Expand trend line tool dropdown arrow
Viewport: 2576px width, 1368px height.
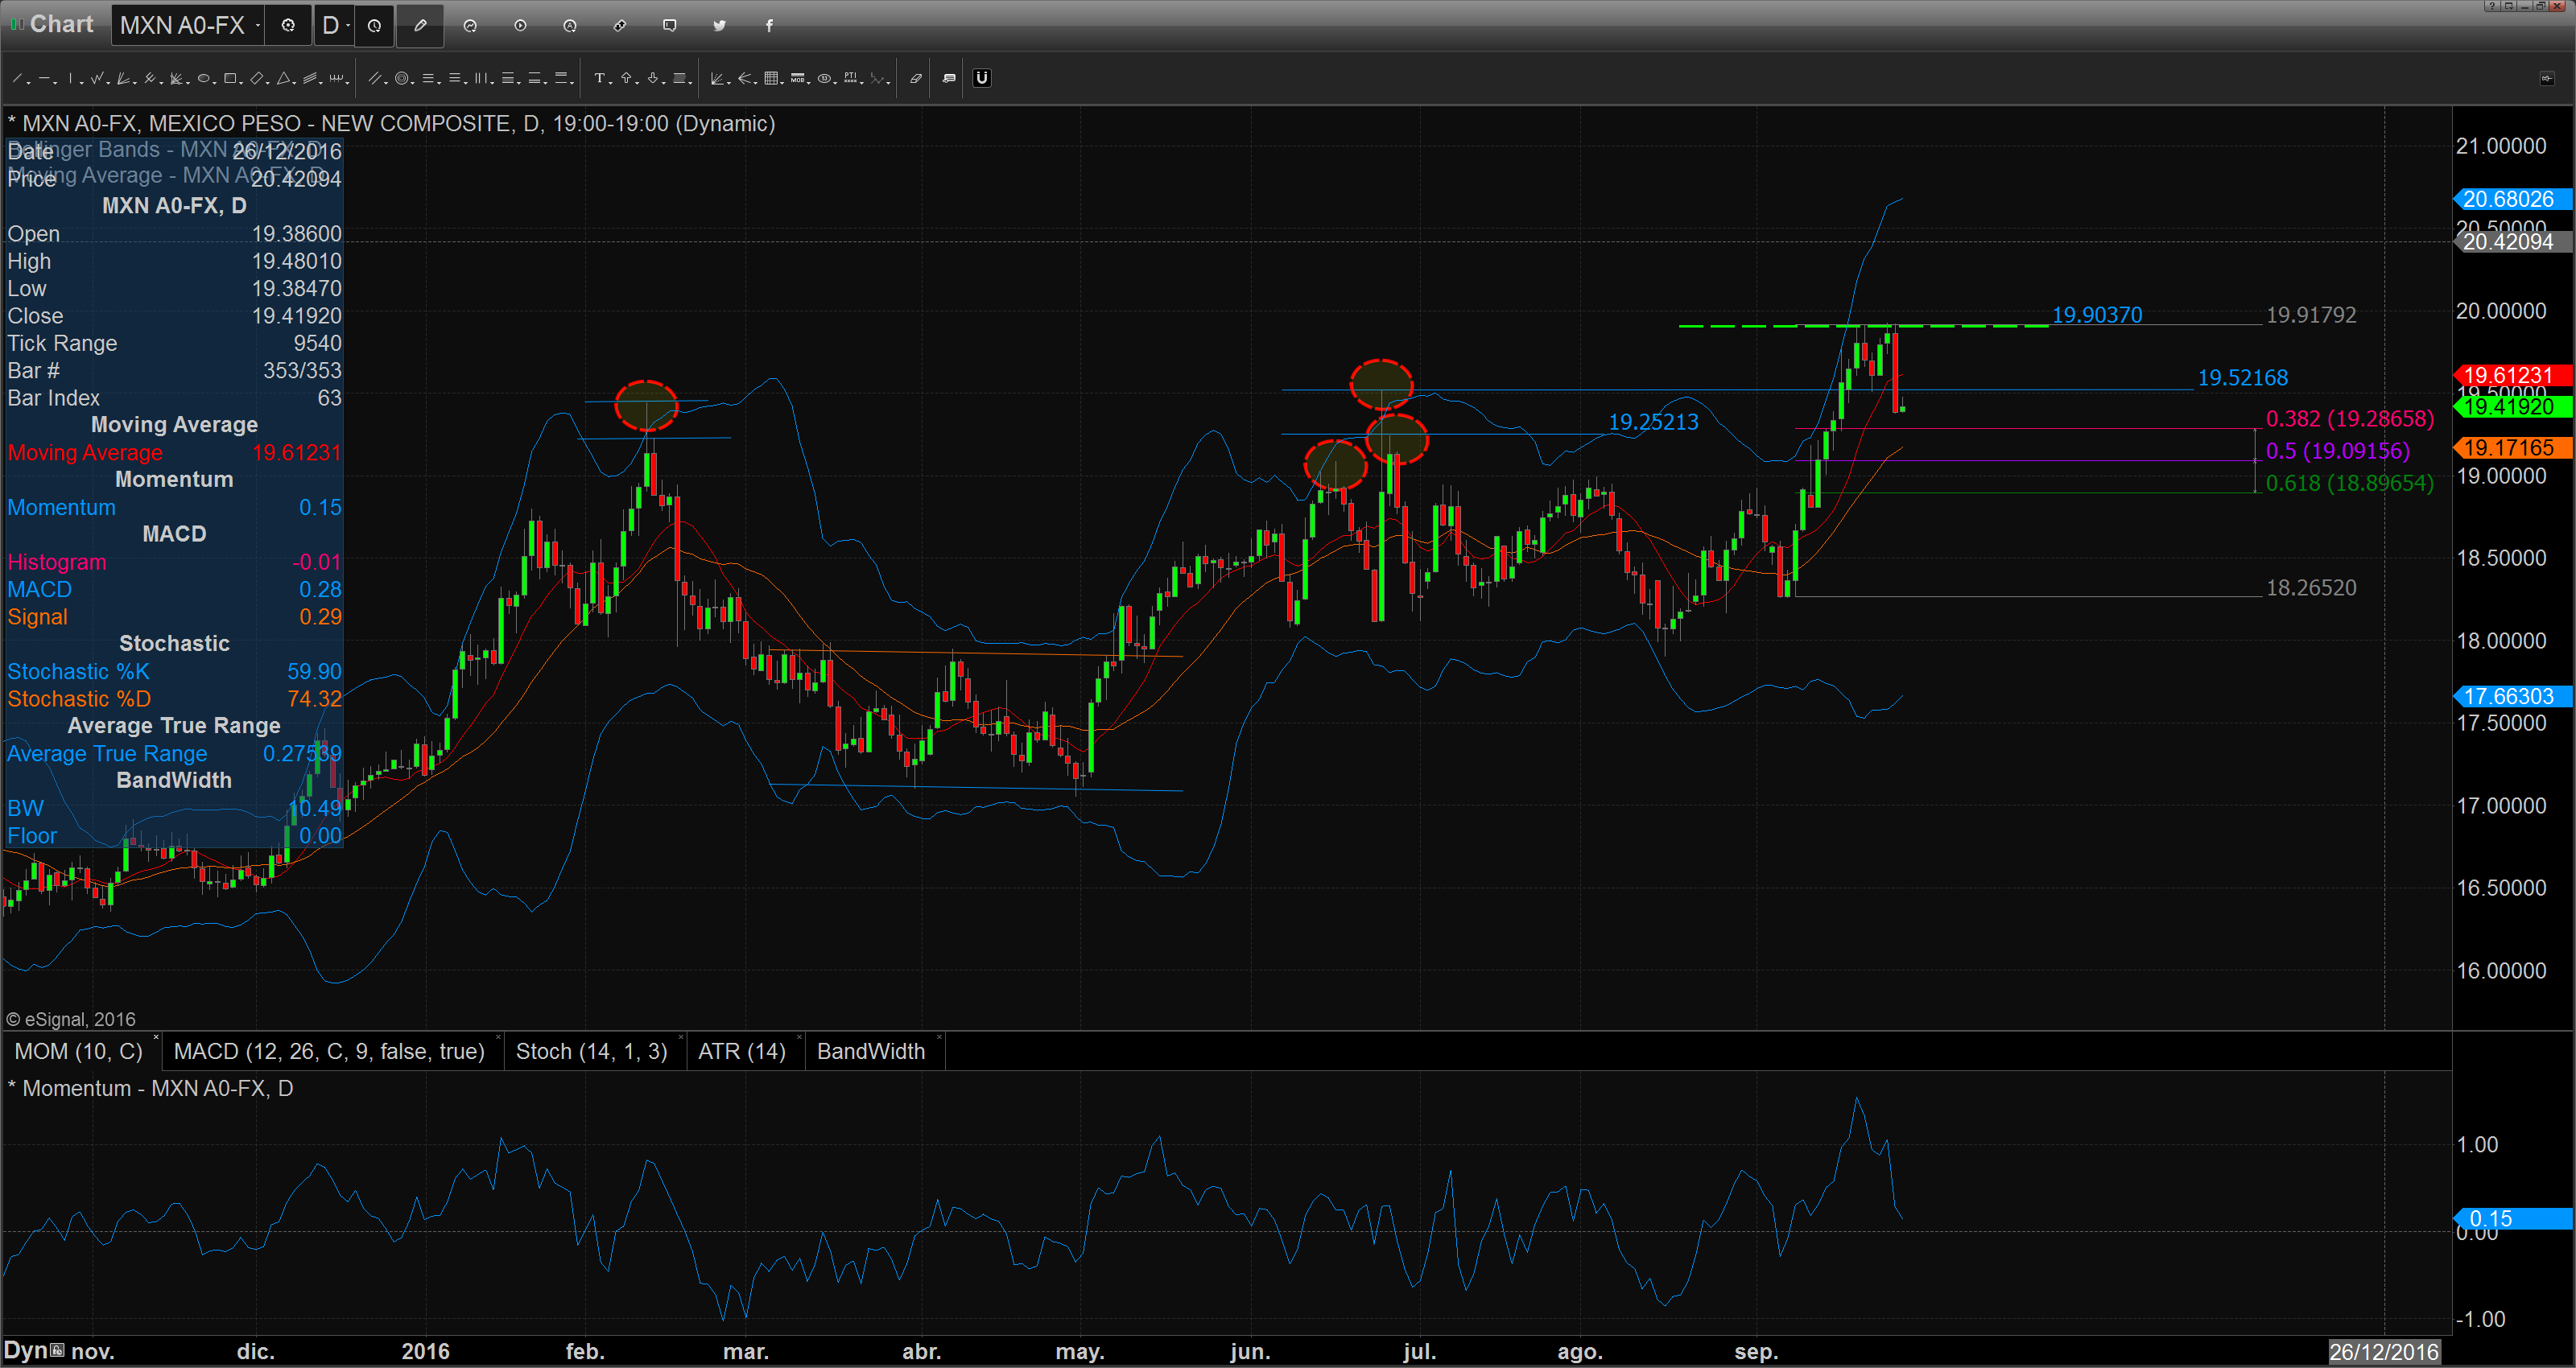pos(29,83)
